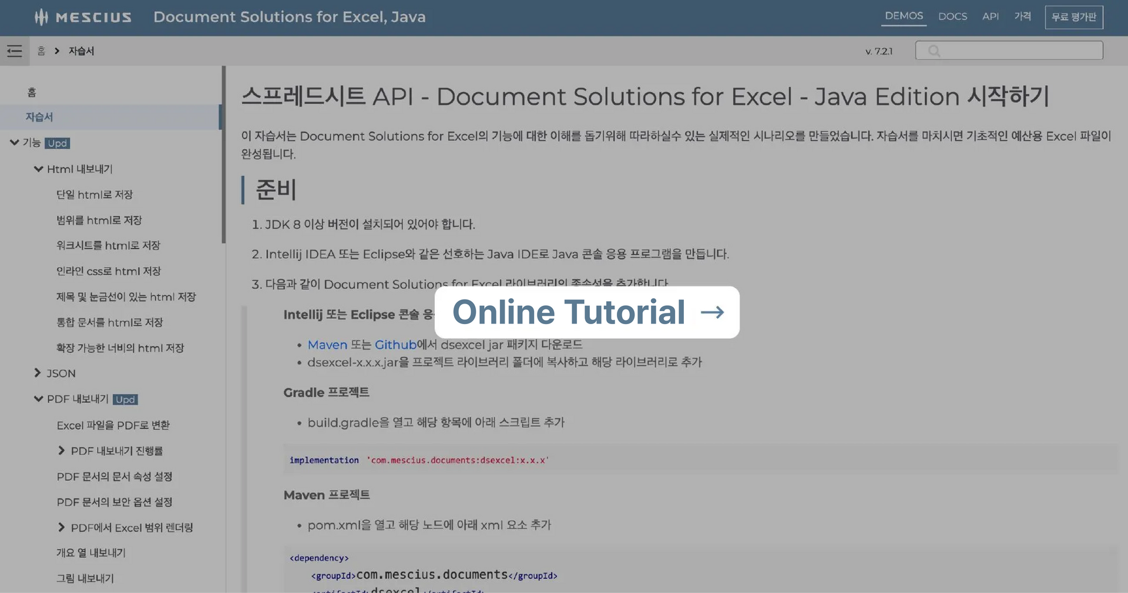
Task: Click the groupId code line
Action: (434, 575)
